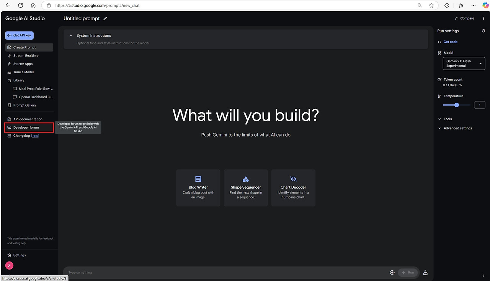490x281 pixels.
Task: Open the browser extensions puzzle icon
Action: click(447, 5)
